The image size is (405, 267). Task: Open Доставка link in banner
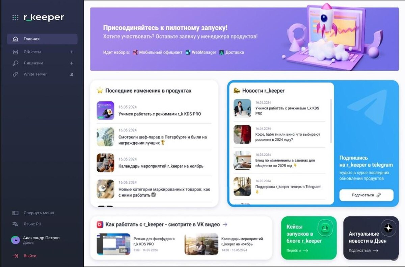235,52
